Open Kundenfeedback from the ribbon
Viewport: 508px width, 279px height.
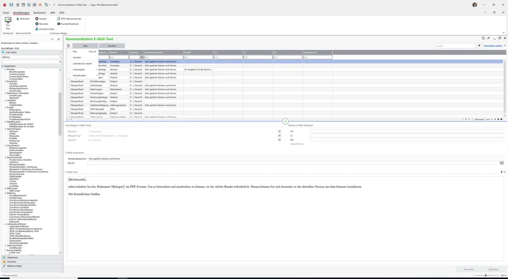pyautogui.click(x=68, y=24)
